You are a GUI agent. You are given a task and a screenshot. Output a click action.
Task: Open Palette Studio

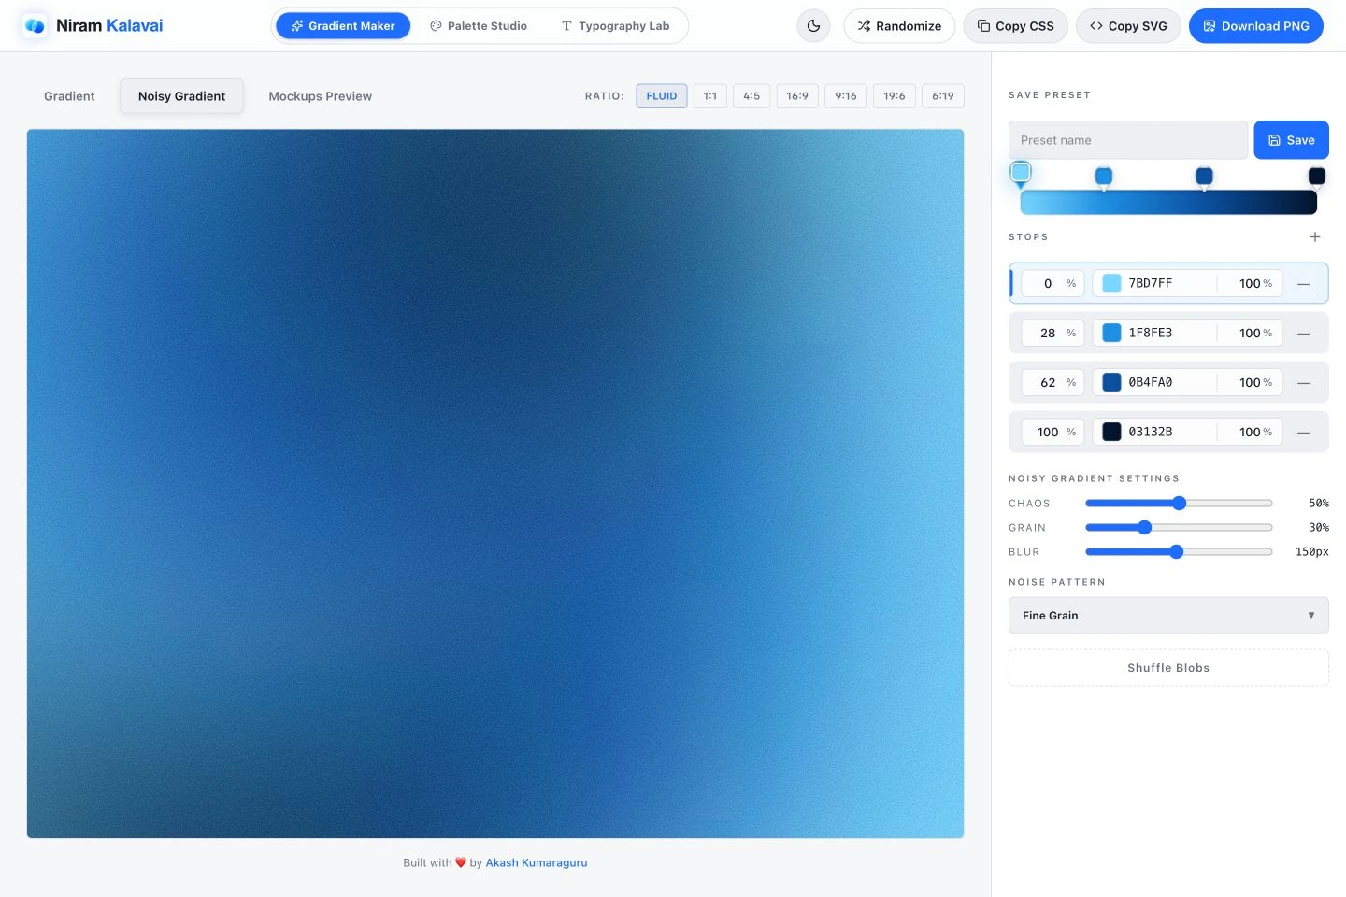coord(479,26)
